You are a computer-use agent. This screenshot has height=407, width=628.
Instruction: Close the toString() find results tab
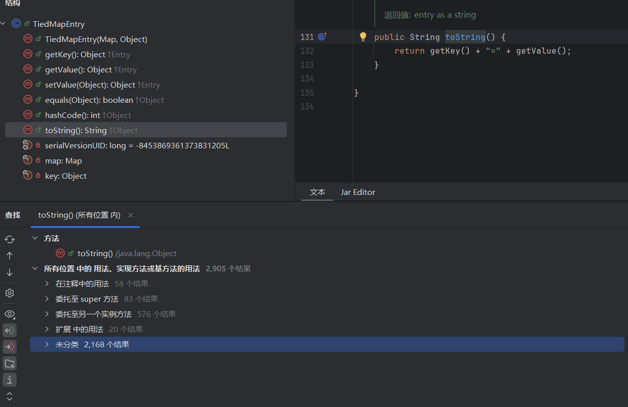(x=131, y=215)
